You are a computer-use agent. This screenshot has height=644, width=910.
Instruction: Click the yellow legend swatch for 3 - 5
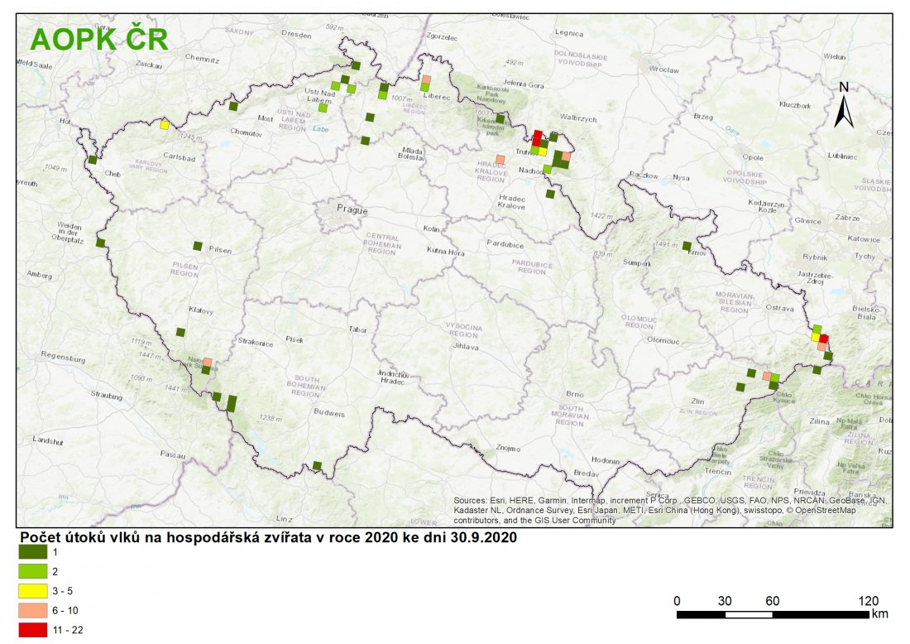[30, 591]
